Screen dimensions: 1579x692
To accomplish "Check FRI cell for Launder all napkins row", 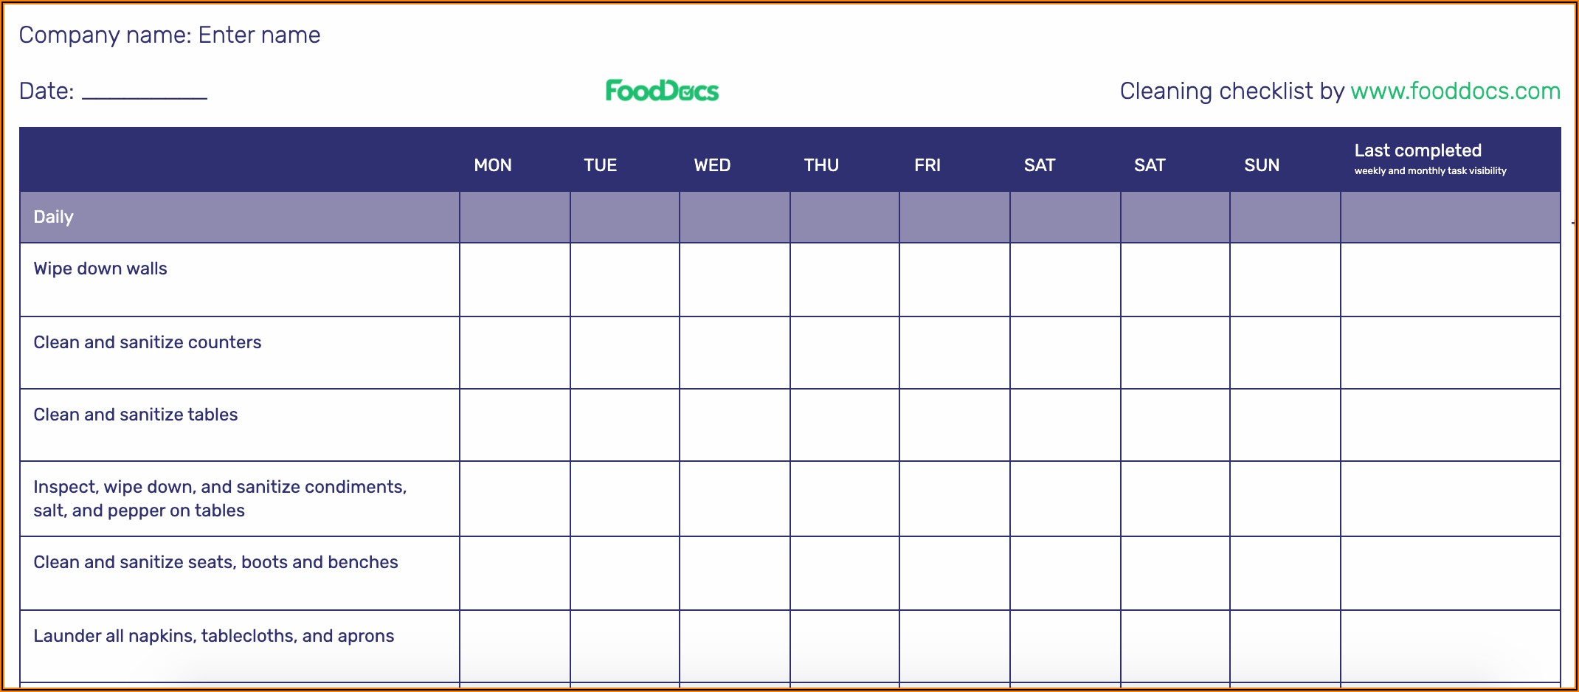I will point(954,646).
